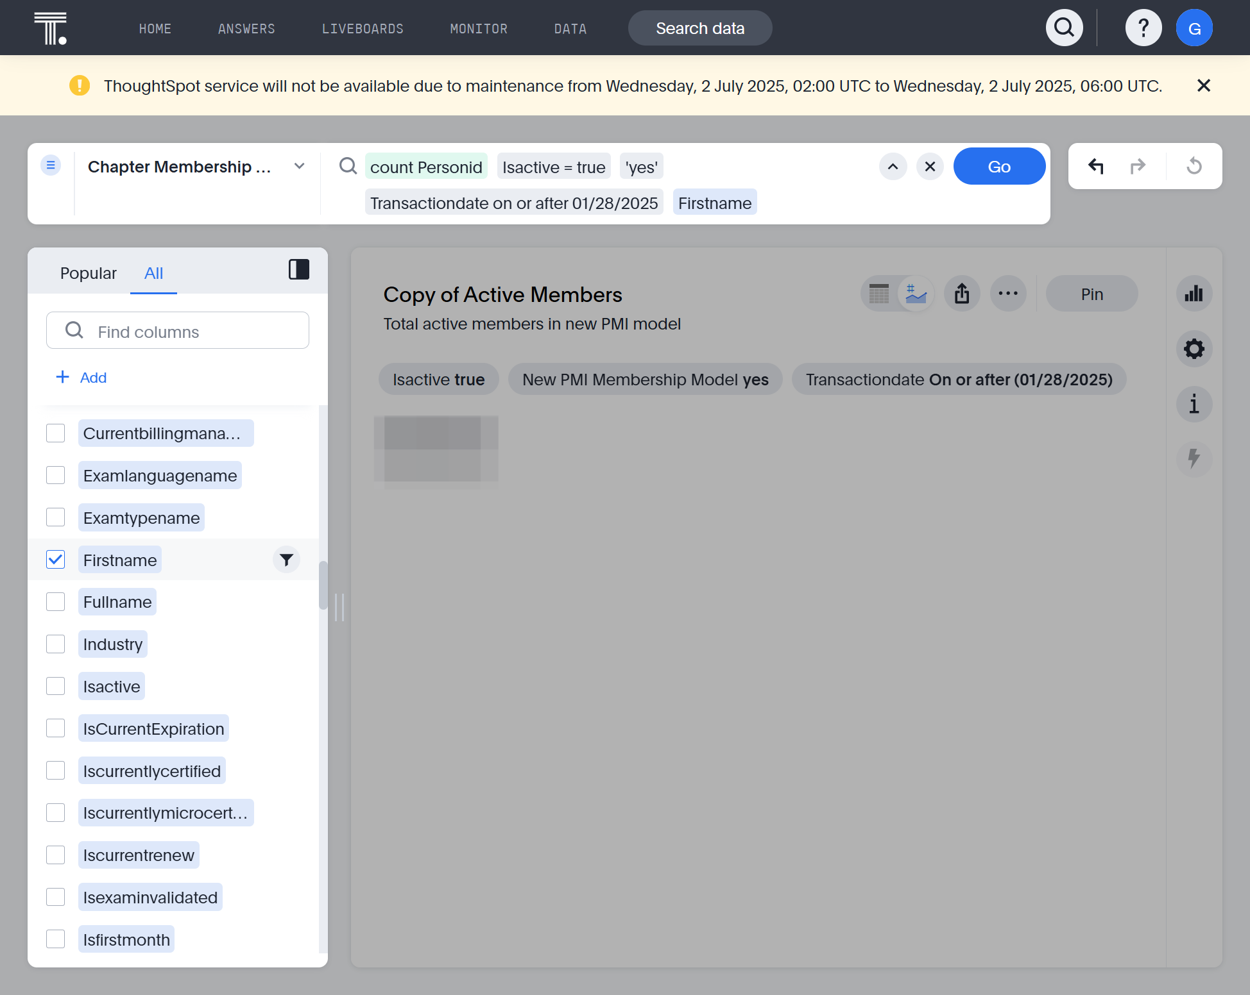Viewport: 1250px width, 995px height.
Task: Open the LIVEBOARDS menu
Action: click(x=363, y=29)
